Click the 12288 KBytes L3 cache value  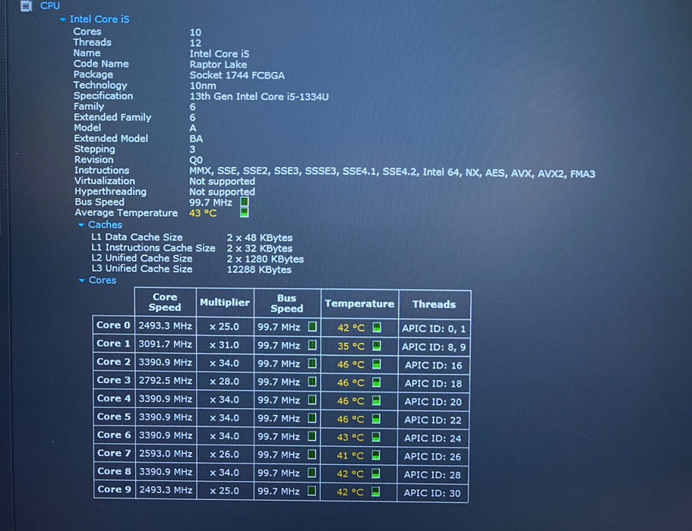point(259,270)
